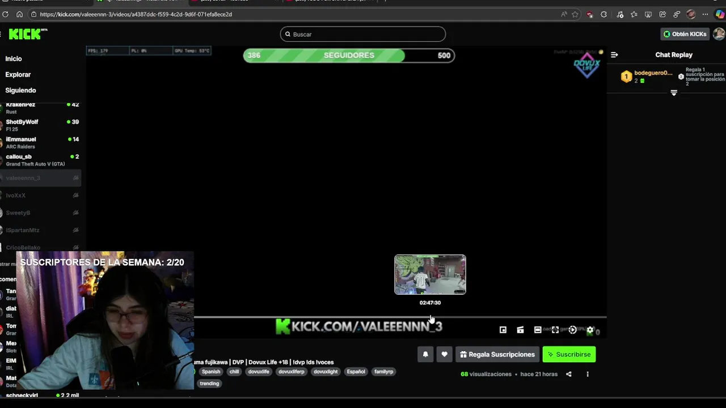Click the Kick logo
The width and height of the screenshot is (726, 408).
coord(27,34)
